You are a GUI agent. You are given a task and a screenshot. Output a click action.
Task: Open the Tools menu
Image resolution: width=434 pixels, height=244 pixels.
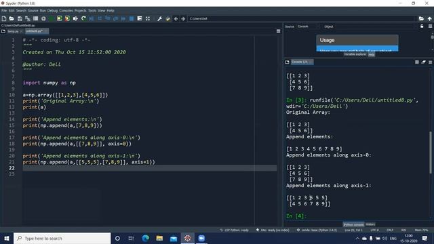pyautogui.click(x=92, y=11)
